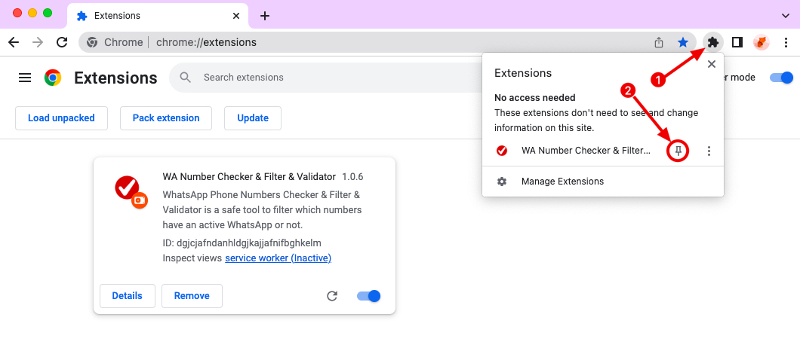
Task: Open service worker (Inactive) link
Action: 278,258
